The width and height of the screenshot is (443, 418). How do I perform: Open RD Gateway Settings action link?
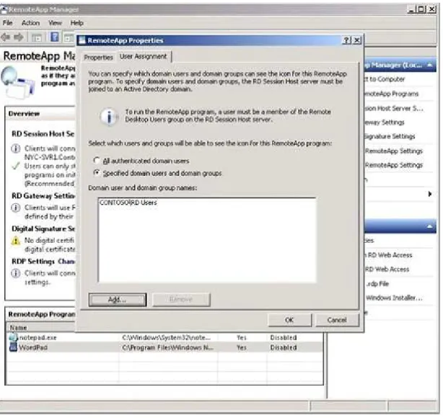[385, 123]
